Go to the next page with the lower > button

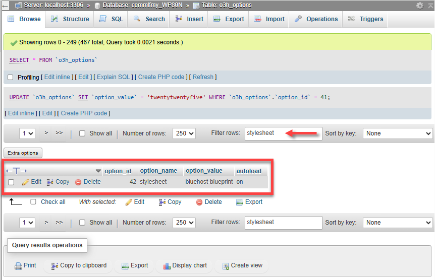46,223
